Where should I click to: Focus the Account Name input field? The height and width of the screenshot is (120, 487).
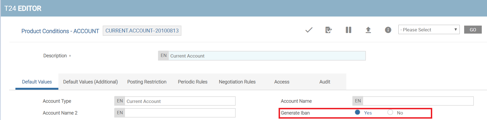418,101
